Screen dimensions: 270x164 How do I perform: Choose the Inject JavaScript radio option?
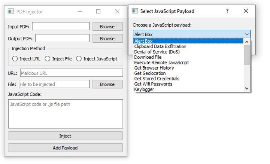pos(79,59)
